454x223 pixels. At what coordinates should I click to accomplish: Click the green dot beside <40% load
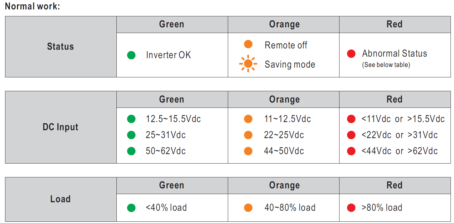coord(131,208)
